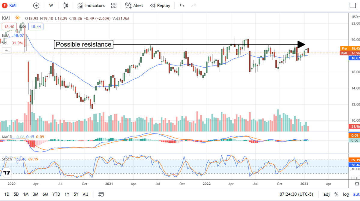Open the candlestick chart style selector
The height and width of the screenshot is (201, 360).
[66, 5]
